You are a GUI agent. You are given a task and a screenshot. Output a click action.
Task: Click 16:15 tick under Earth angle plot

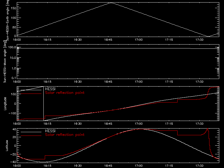[47, 40]
